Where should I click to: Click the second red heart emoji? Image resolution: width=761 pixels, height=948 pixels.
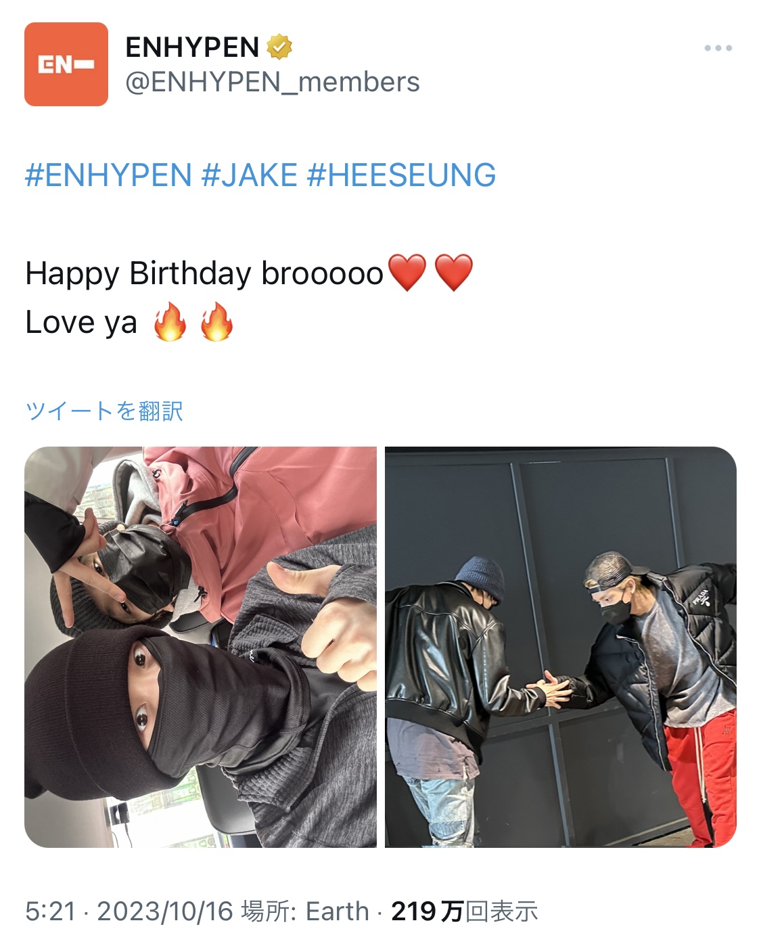point(454,273)
